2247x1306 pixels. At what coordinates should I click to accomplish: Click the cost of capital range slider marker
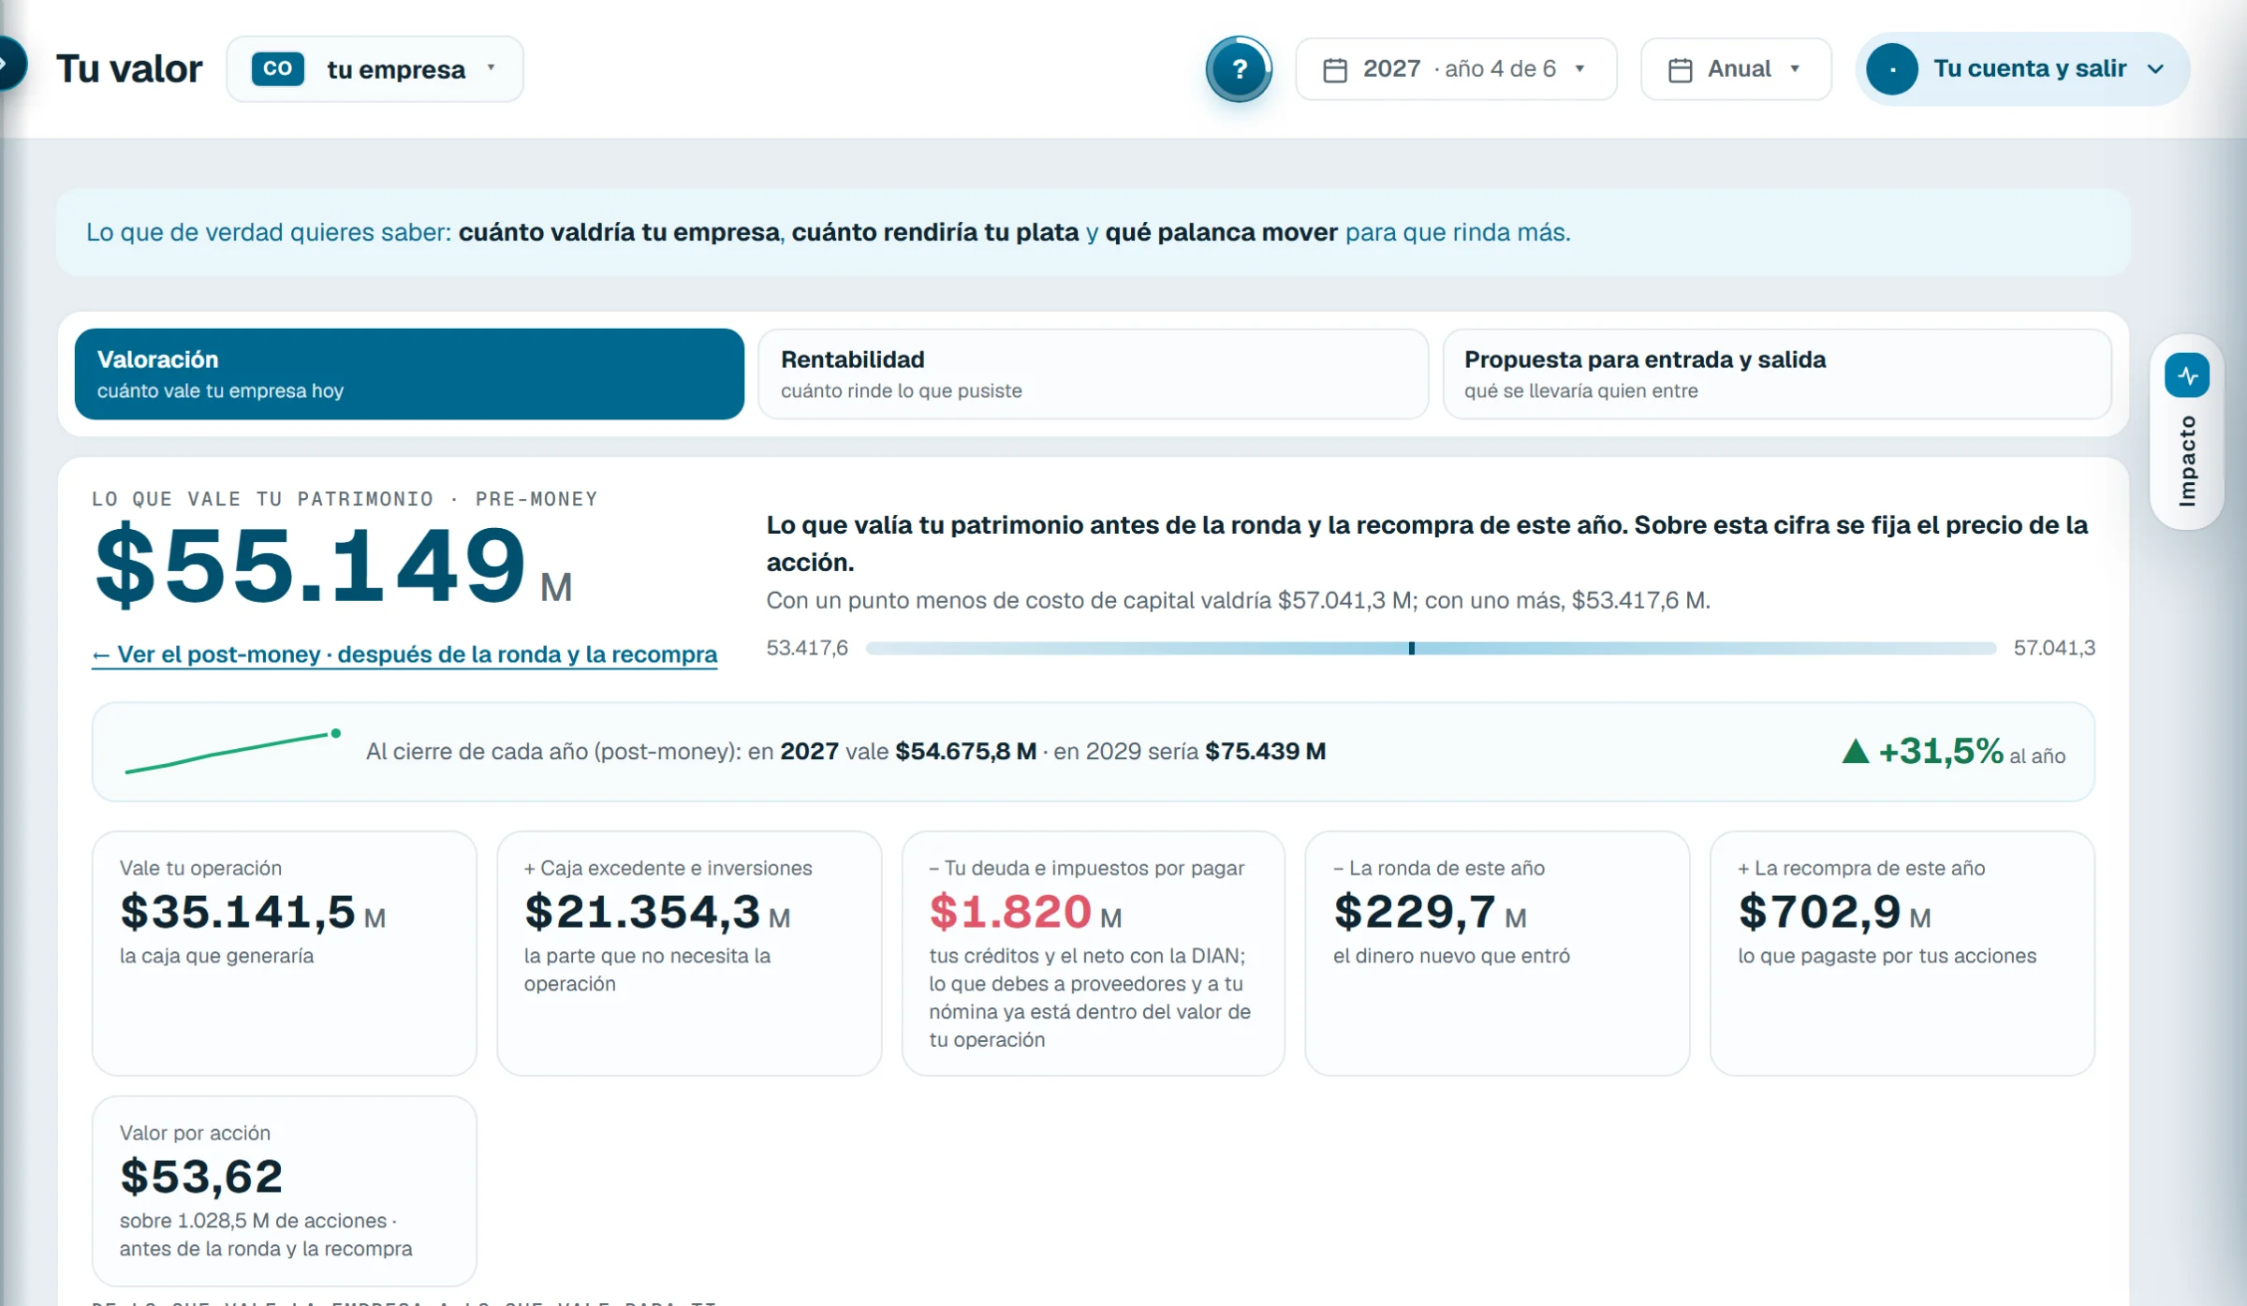1411,648
